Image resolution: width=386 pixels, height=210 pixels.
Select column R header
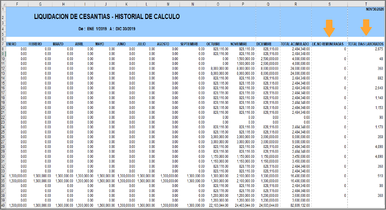296,4
